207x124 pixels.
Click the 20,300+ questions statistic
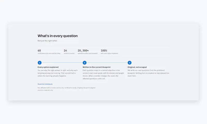coord(87,52)
